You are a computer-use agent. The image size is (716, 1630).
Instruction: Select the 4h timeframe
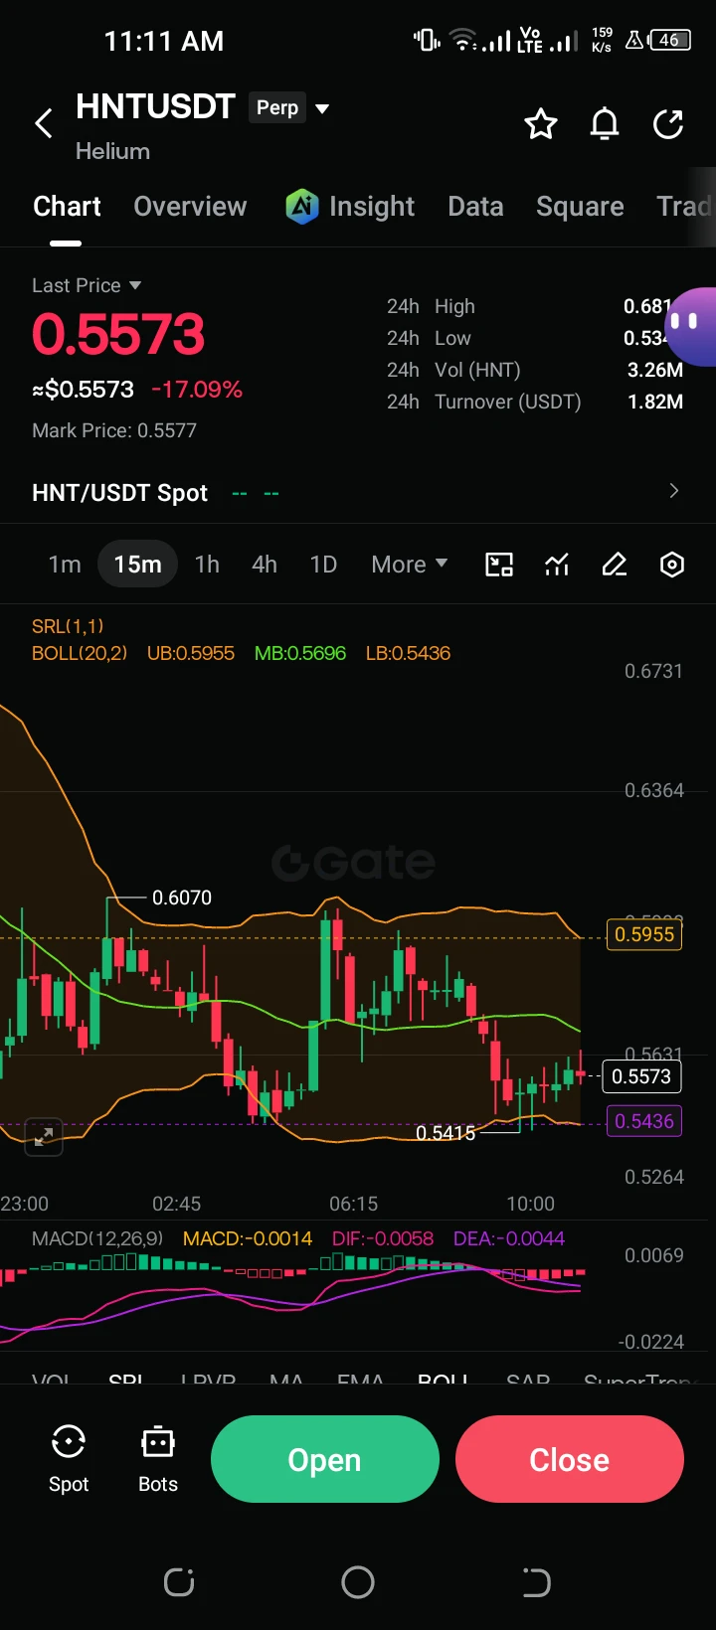pyautogui.click(x=265, y=565)
